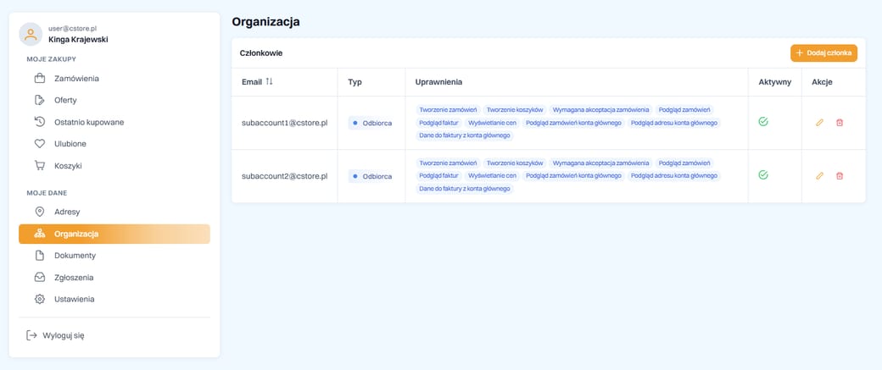Click Wymagana akceptacja zamówienia tag, subaccount1 row
The image size is (882, 370).
coord(600,109)
